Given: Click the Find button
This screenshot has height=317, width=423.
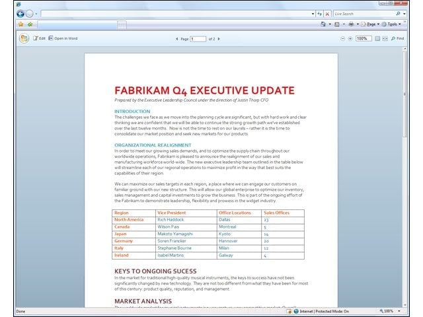Looking at the screenshot, I should [398, 38].
